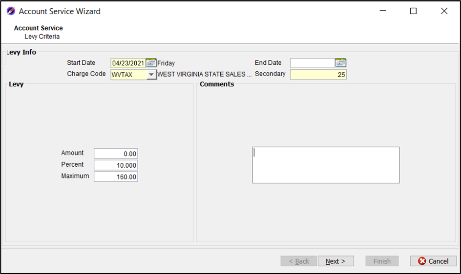
Task: Focus the Percent field showing 10.000
Action: click(116, 165)
